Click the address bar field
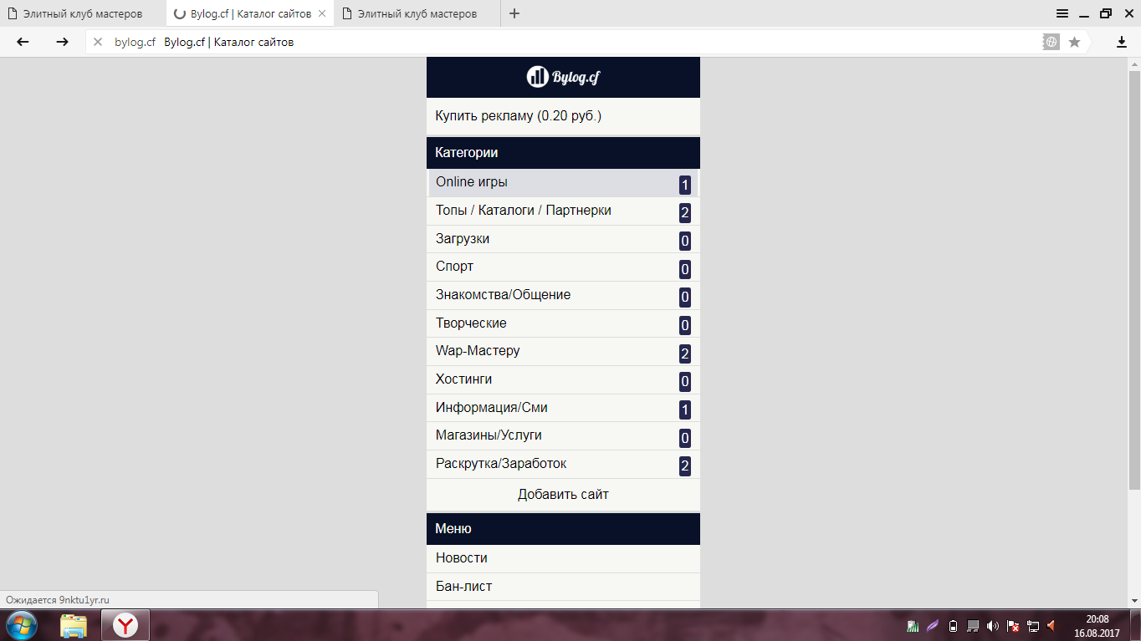The image size is (1141, 641). [586, 42]
